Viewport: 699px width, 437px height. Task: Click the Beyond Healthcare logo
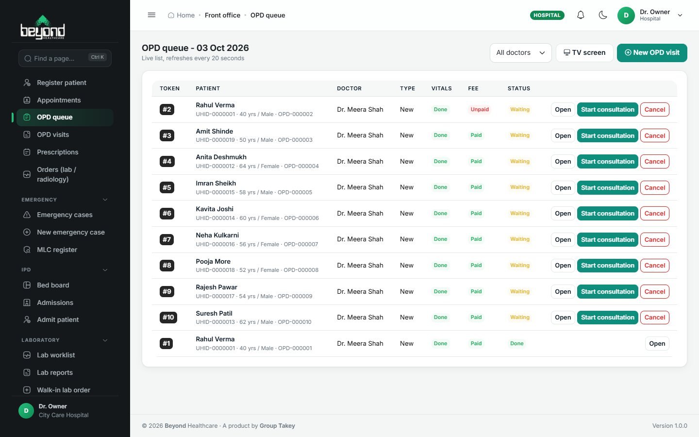(x=43, y=27)
